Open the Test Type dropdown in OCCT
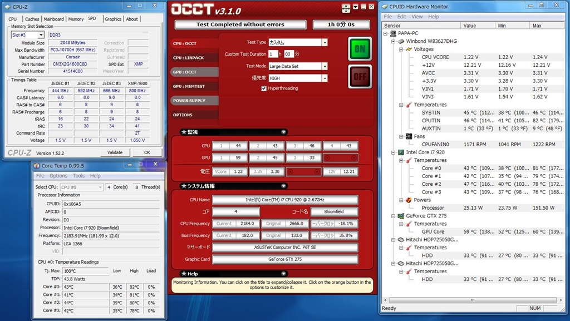Image resolution: width=570 pixels, height=321 pixels. coord(325,42)
